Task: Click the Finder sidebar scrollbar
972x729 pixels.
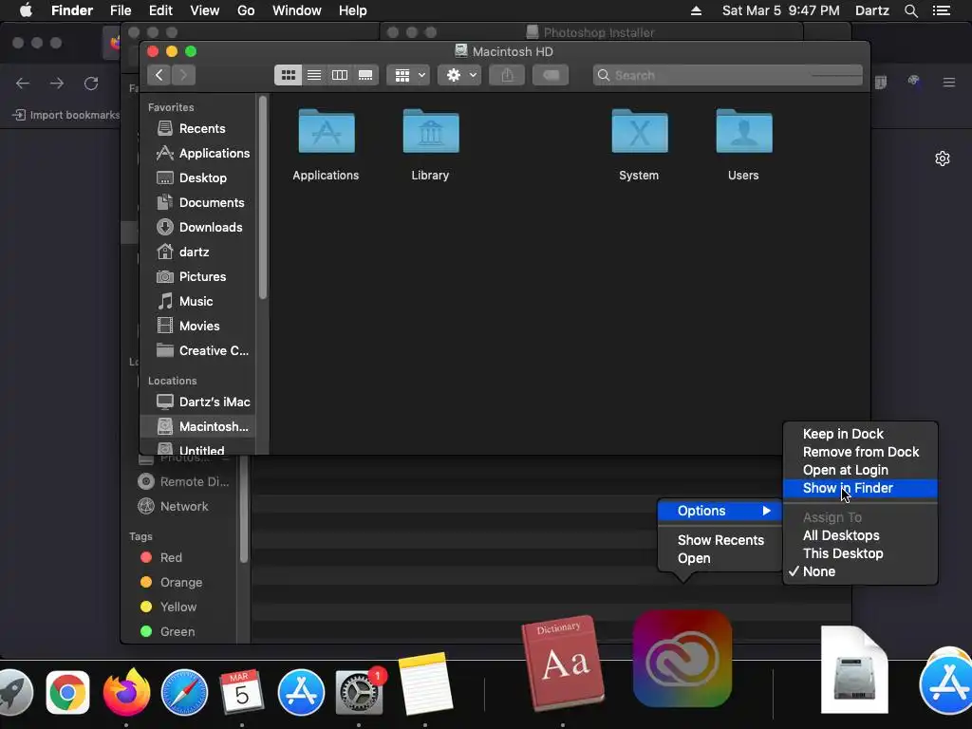Action: point(263,198)
